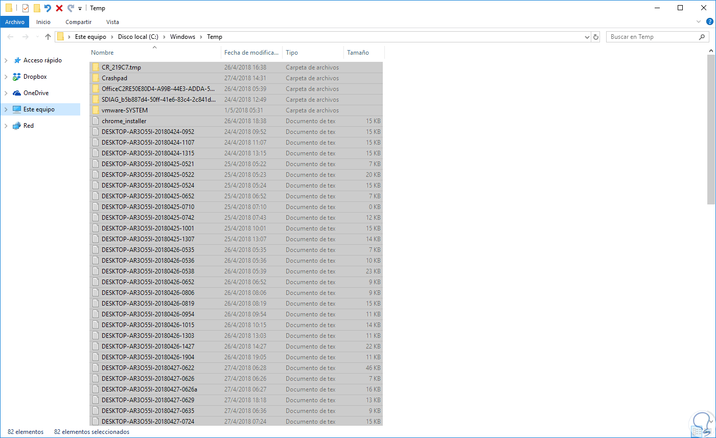Click Temp at the end of address path

tap(215, 37)
